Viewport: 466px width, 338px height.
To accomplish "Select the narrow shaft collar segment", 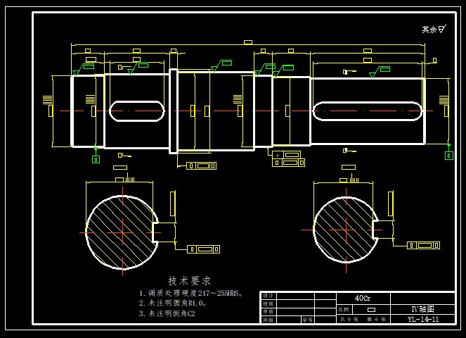I will click(174, 111).
